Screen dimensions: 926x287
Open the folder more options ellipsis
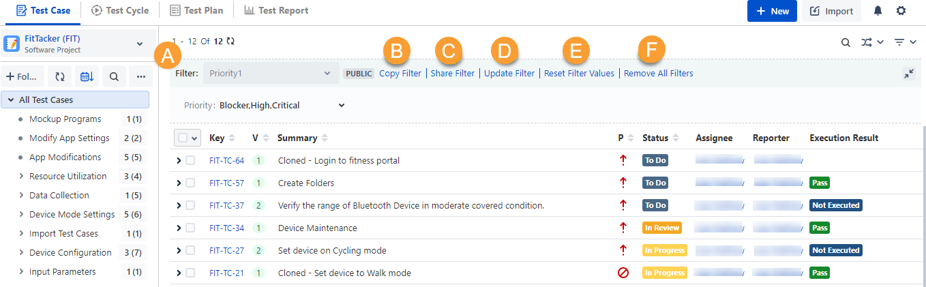click(x=141, y=77)
